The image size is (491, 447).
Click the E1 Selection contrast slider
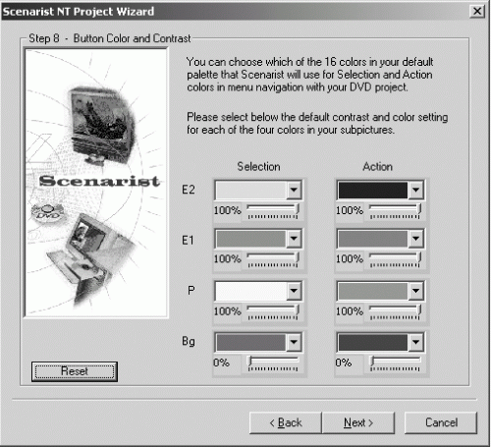click(x=273, y=259)
